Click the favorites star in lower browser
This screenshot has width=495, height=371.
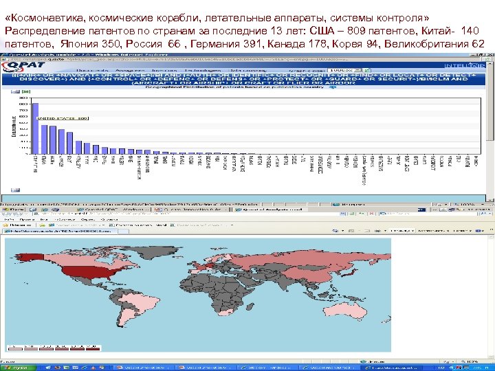5,225
